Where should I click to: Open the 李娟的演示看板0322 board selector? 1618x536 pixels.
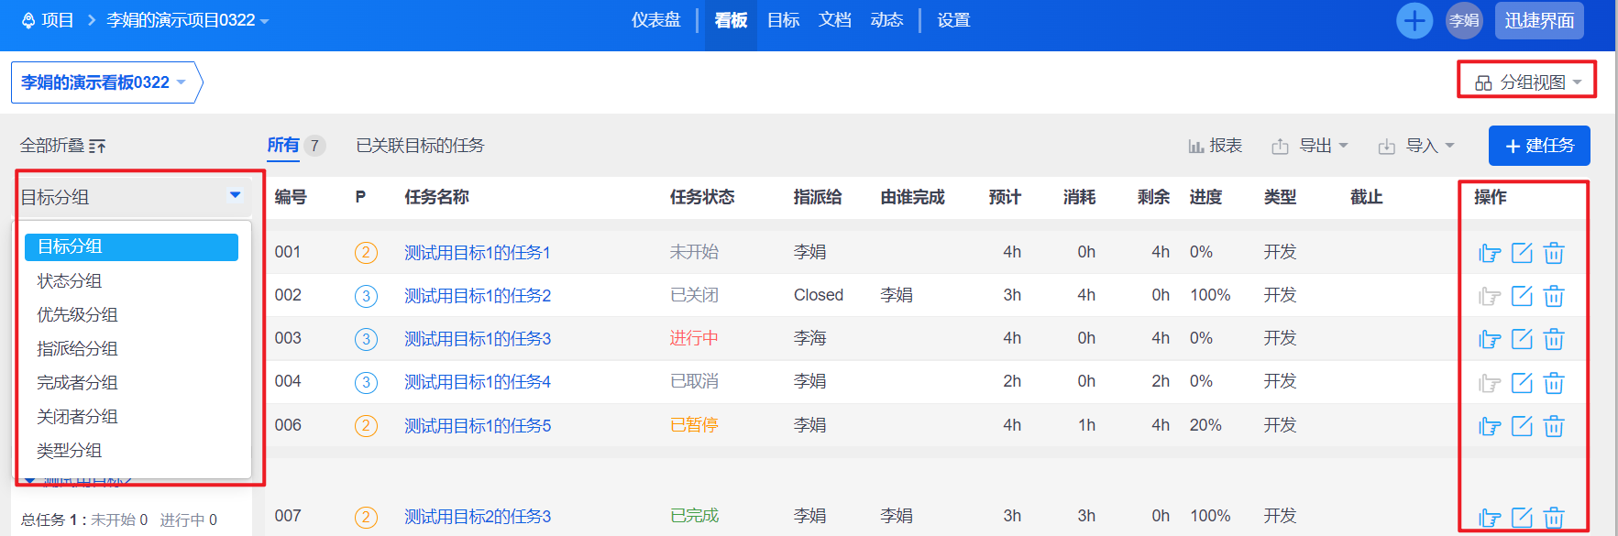point(104,82)
